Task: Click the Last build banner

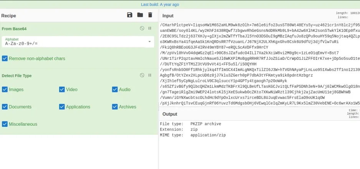Action: point(160,5)
